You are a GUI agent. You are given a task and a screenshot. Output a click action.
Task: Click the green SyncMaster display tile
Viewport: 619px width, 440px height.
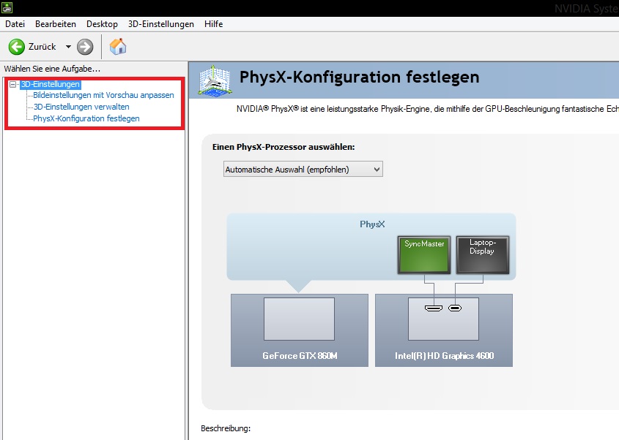coord(424,255)
